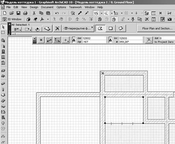
Task: Open a project with the folder icon
Action: [11, 13]
